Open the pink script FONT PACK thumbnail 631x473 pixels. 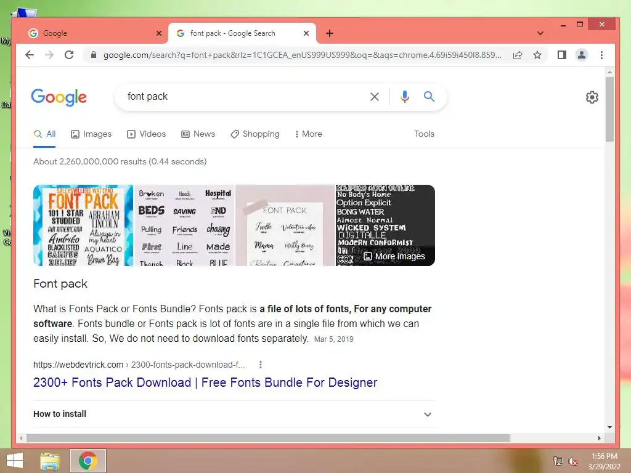coord(285,225)
